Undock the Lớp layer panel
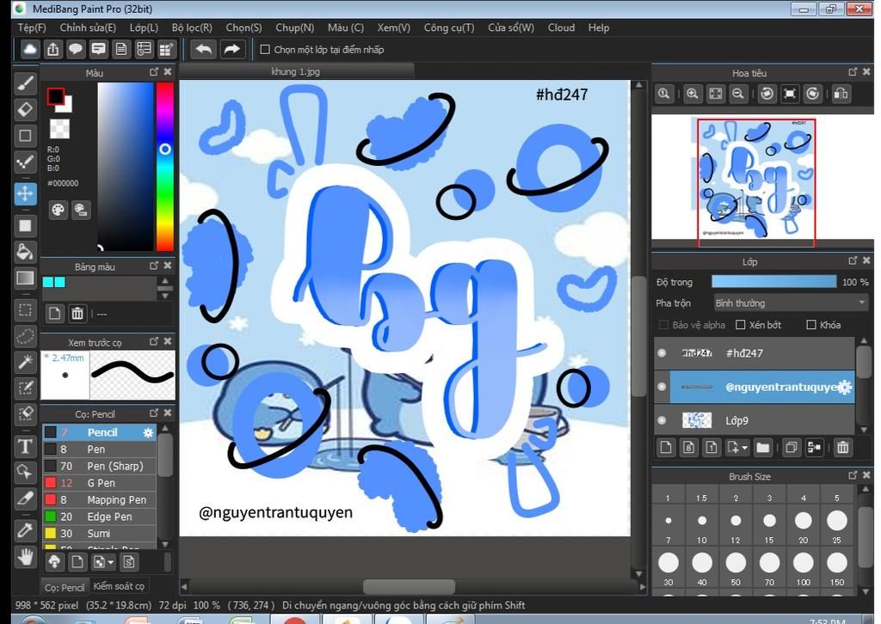 [x=853, y=260]
